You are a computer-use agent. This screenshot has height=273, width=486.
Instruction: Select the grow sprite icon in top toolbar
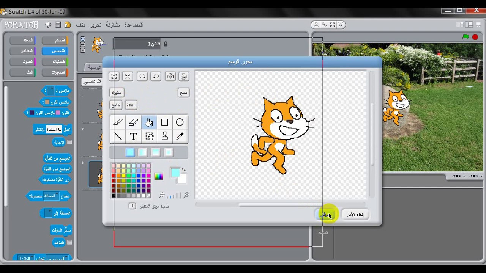[x=333, y=25]
